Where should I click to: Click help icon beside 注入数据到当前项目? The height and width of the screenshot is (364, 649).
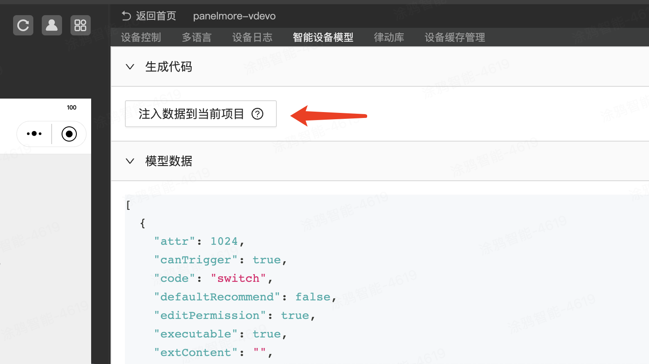[257, 114]
